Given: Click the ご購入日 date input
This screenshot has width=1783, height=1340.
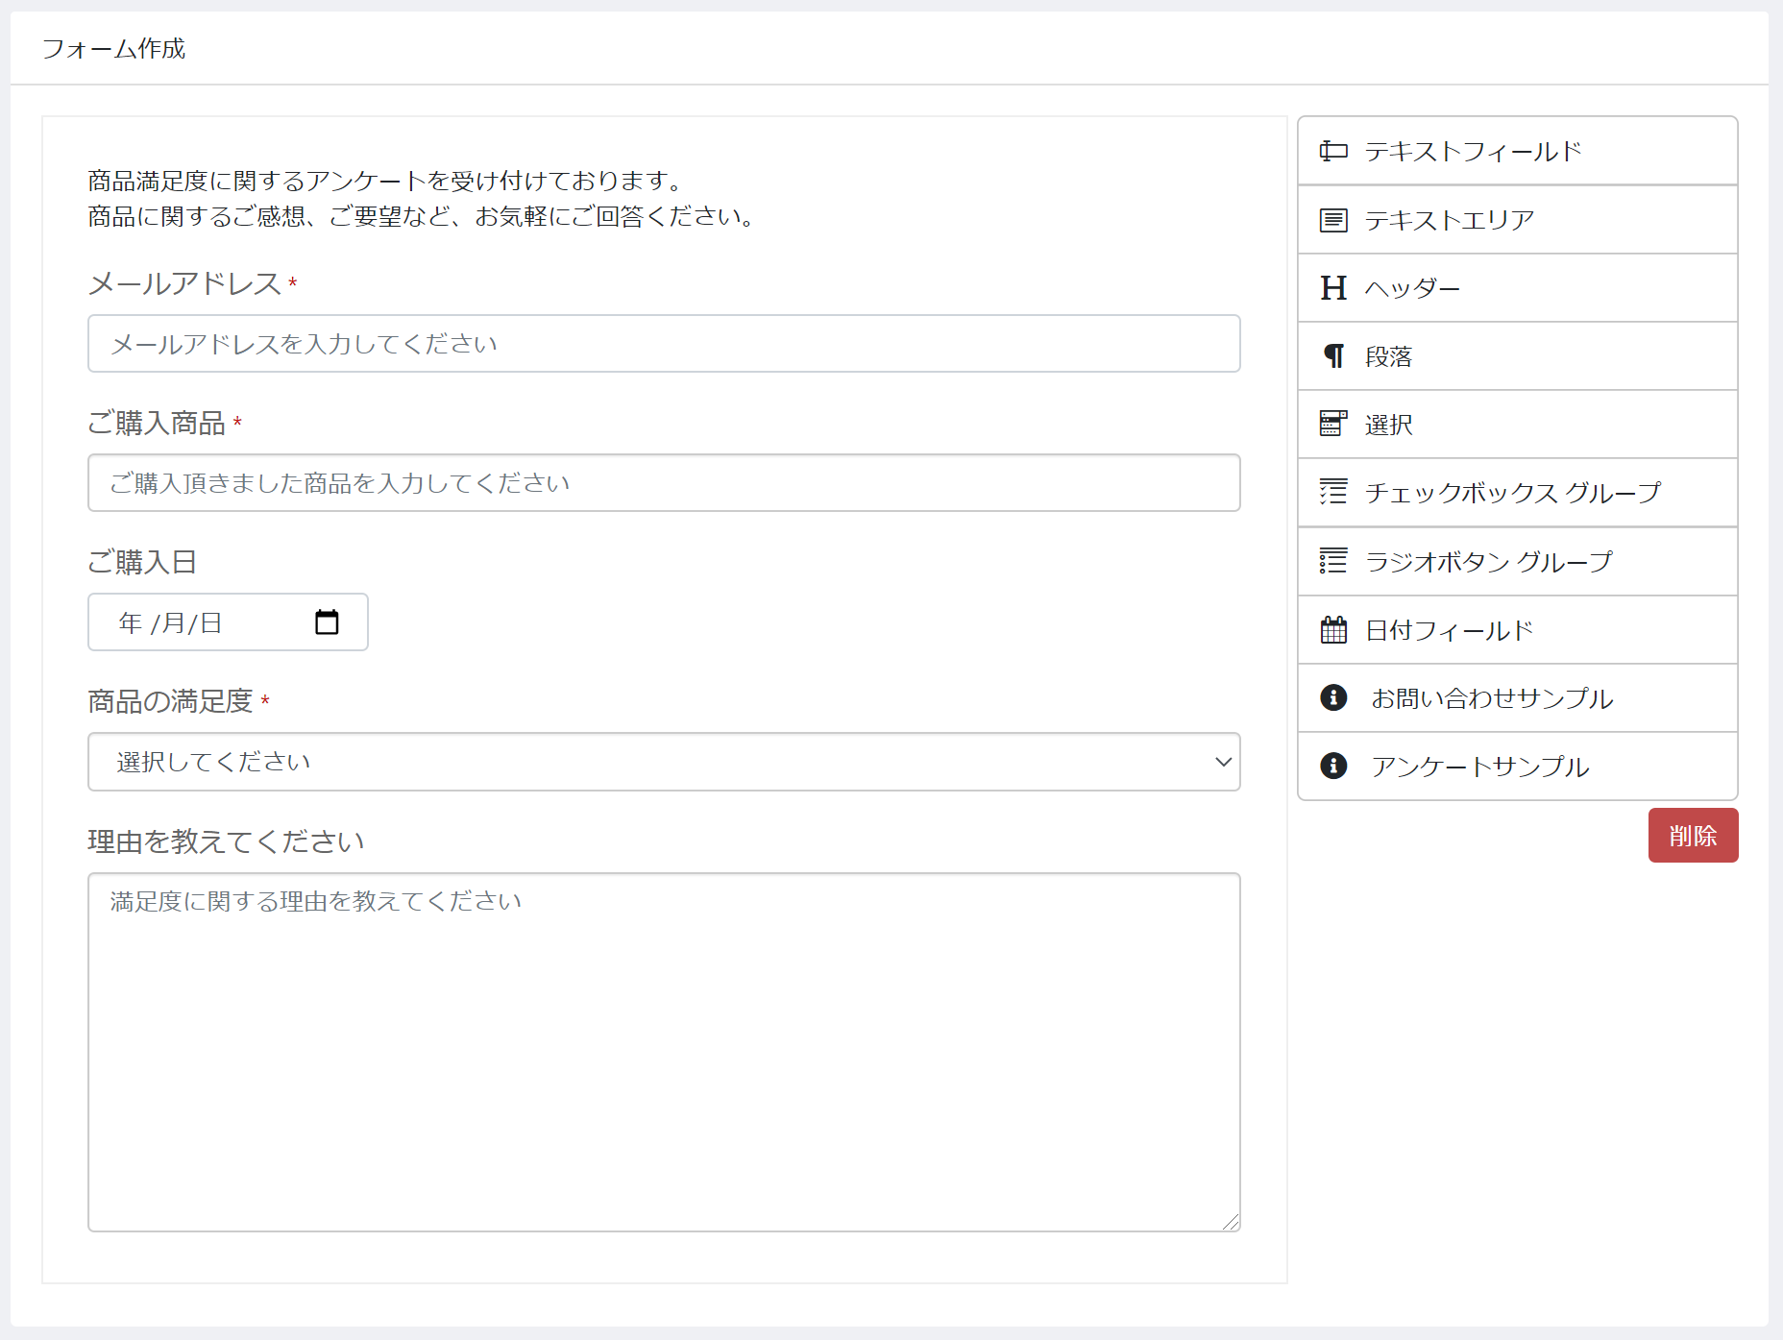Looking at the screenshot, I should [228, 622].
